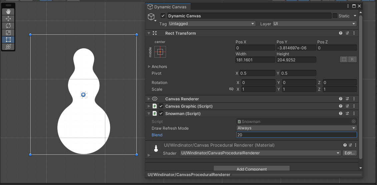Open inspector window more options menu
This screenshot has width=377, height=185.
click(348, 6)
